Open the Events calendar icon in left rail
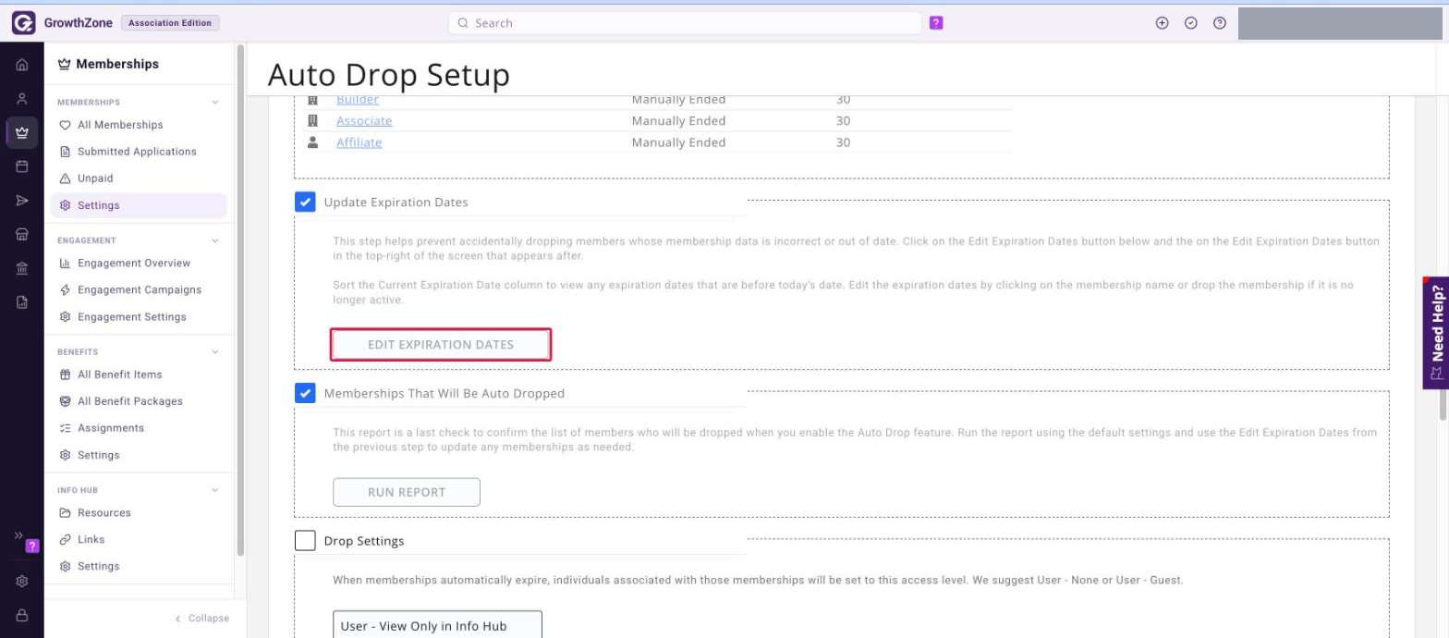Image resolution: width=1449 pixels, height=638 pixels. (x=22, y=166)
